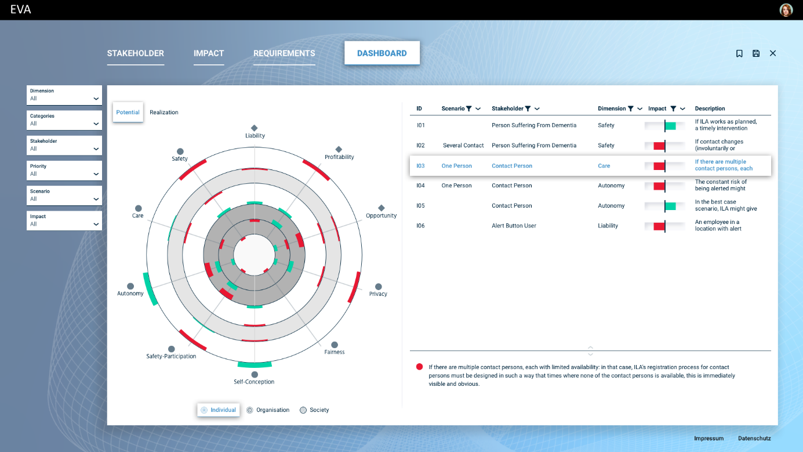Click the Scenario column filter icon
Screen dimensions: 803x452
tap(468, 109)
